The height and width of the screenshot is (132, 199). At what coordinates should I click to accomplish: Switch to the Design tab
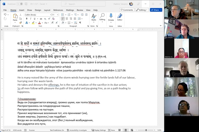[38, 10]
